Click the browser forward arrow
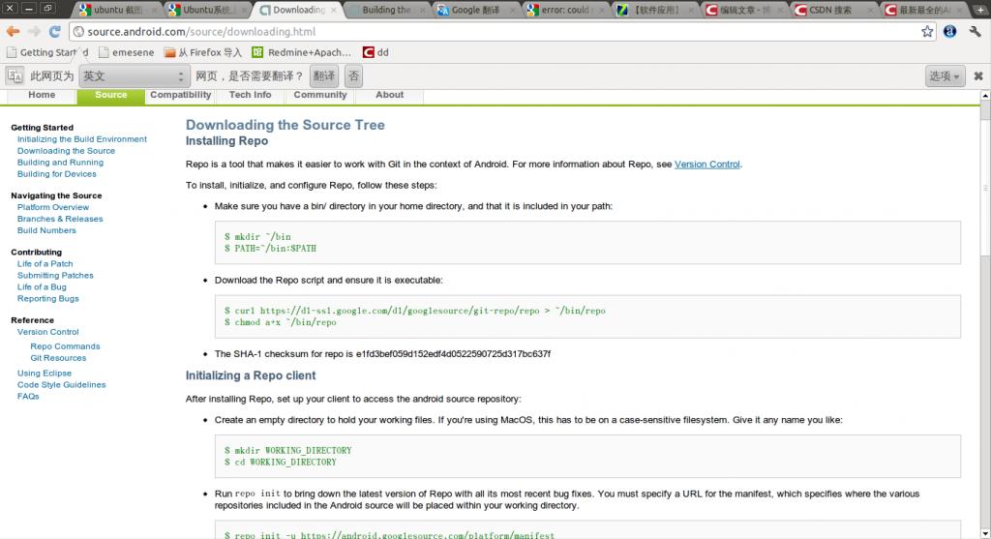This screenshot has height=539, width=991. coord(34,32)
